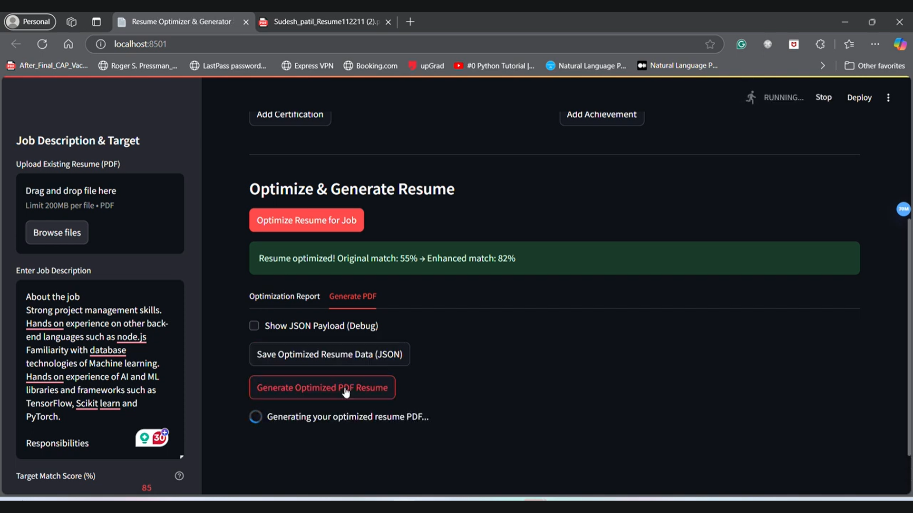
Task: Open Other favorites folder
Action: coord(874,66)
